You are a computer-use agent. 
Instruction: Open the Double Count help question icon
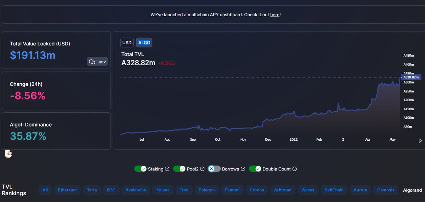click(x=294, y=169)
